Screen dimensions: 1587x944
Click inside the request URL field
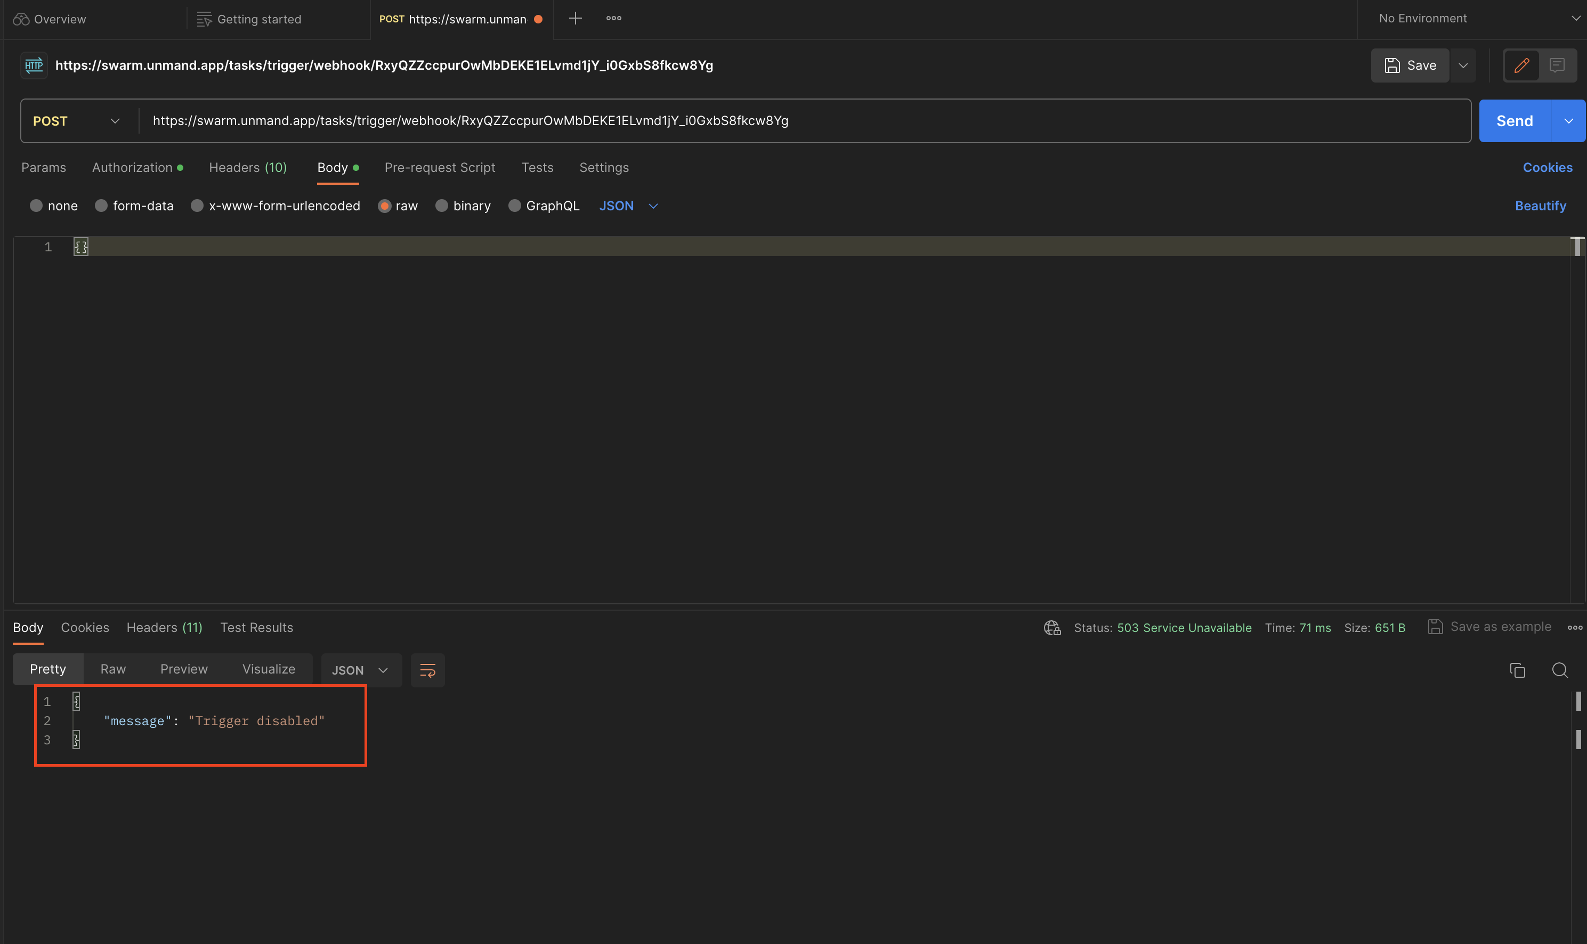pos(764,120)
